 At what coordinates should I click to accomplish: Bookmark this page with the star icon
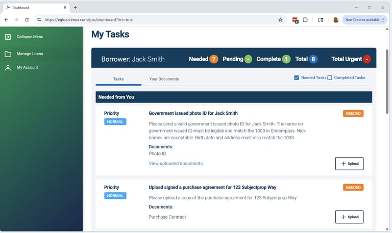(x=280, y=20)
